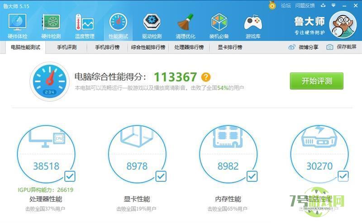Select 性能测试 performance test icon
This screenshot has height=223, width=362.
pyautogui.click(x=118, y=23)
